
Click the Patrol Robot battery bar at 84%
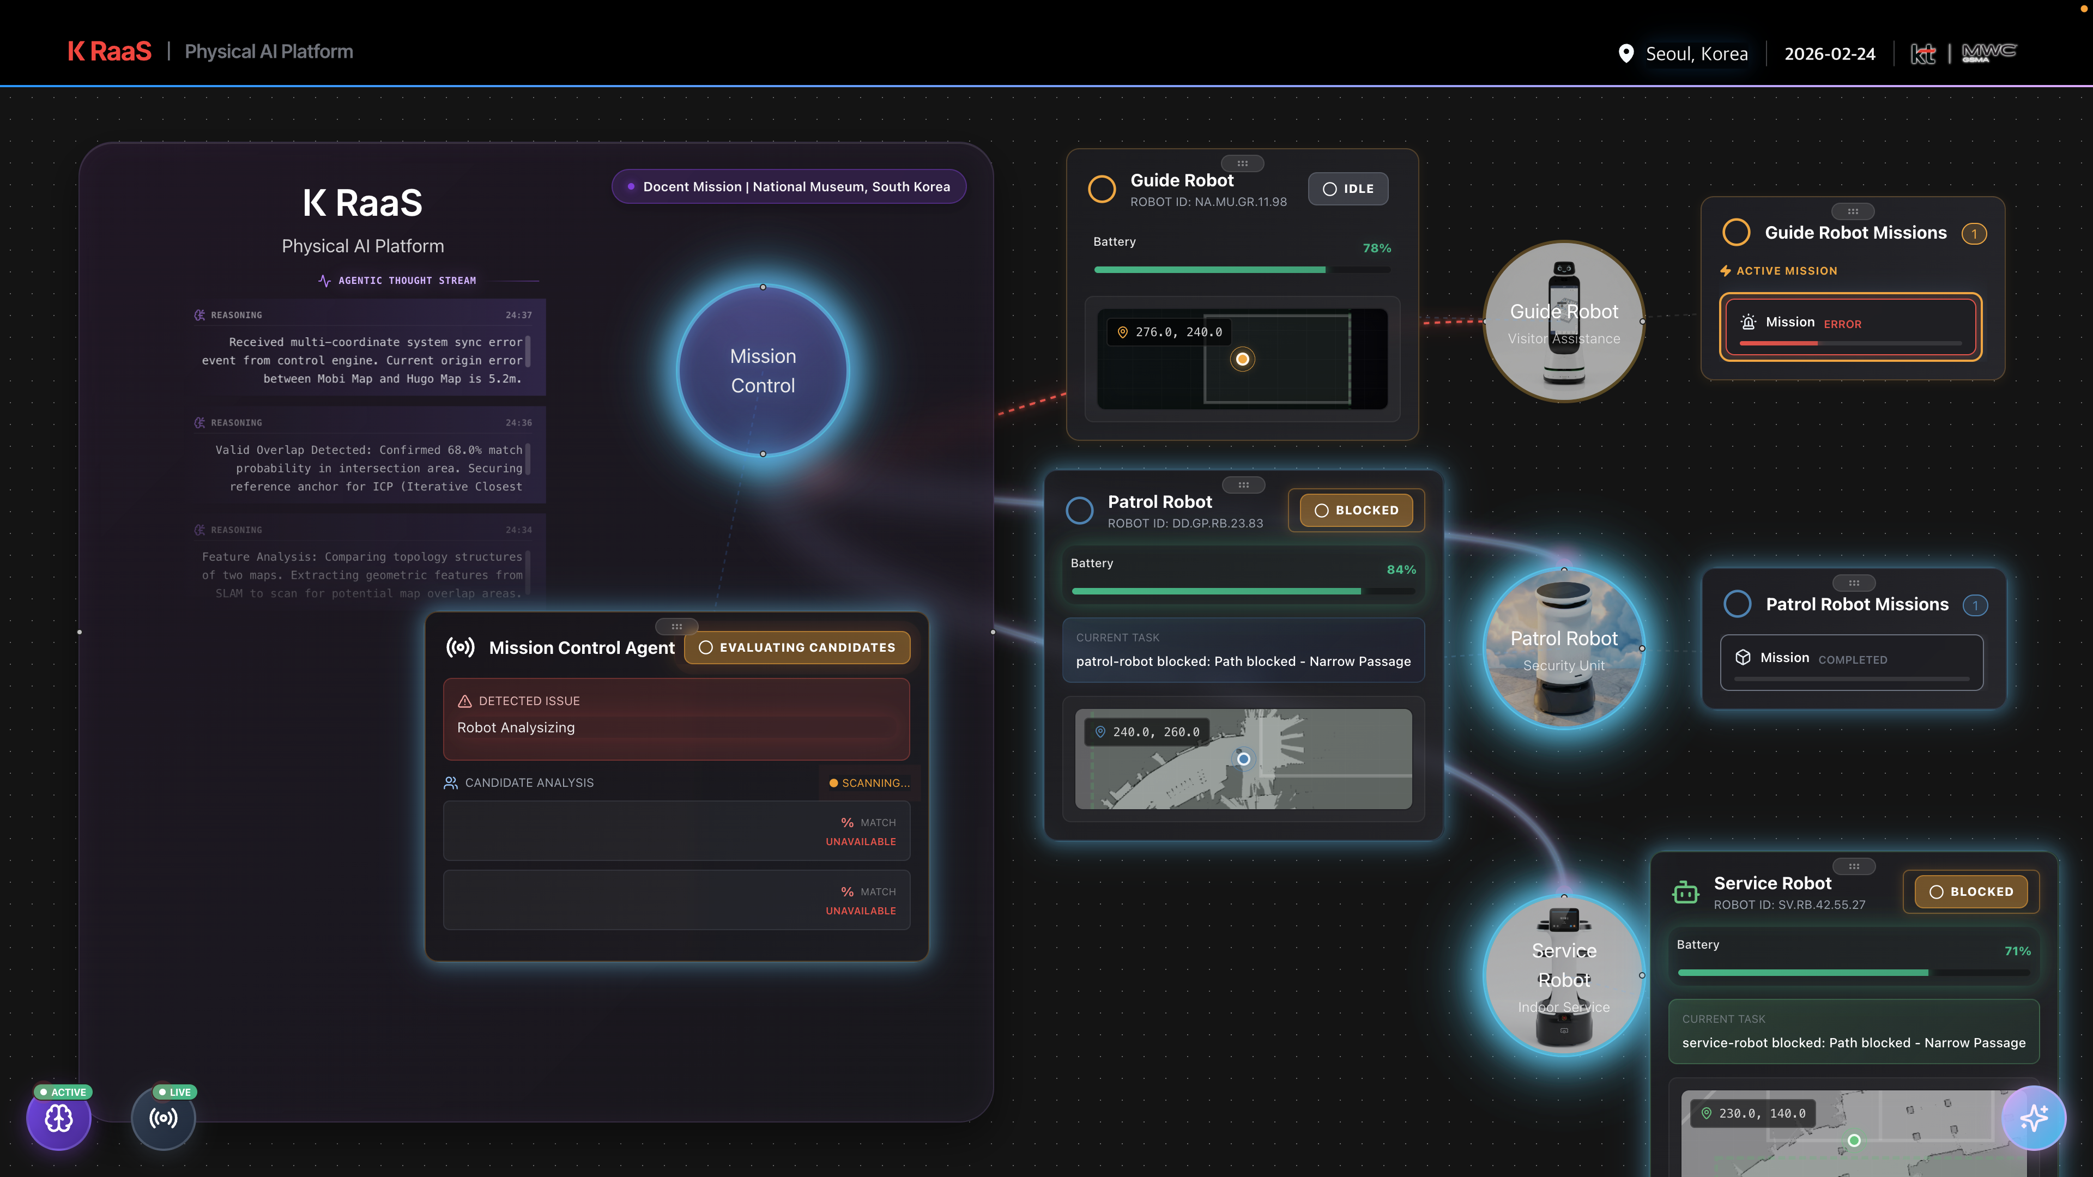coord(1243,591)
